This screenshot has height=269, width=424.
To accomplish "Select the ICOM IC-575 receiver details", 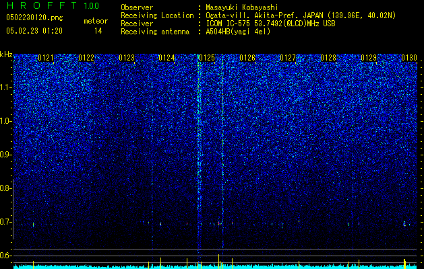I will [270, 24].
